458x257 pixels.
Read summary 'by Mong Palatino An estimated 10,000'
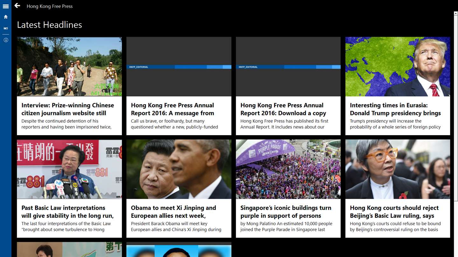coord(286,227)
